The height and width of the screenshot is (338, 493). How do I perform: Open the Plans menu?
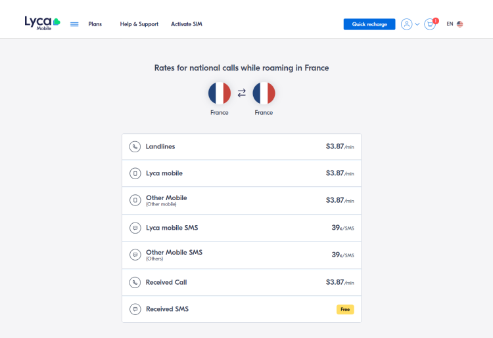click(95, 24)
